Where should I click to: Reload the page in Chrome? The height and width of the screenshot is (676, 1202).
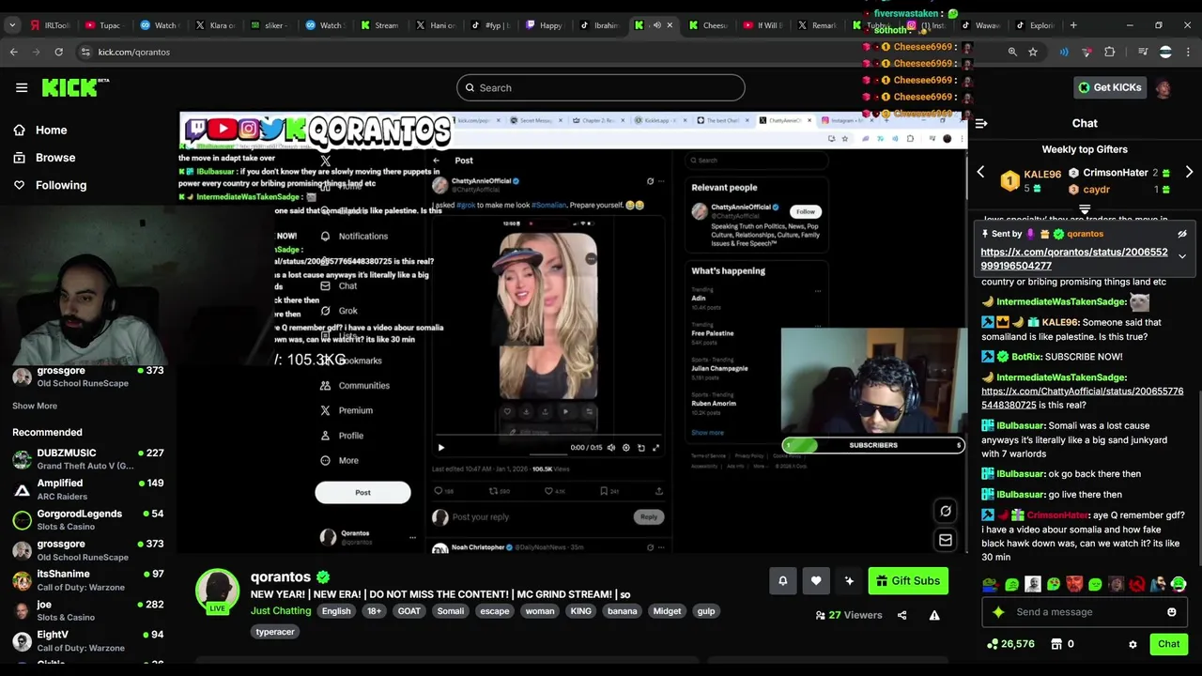(58, 52)
